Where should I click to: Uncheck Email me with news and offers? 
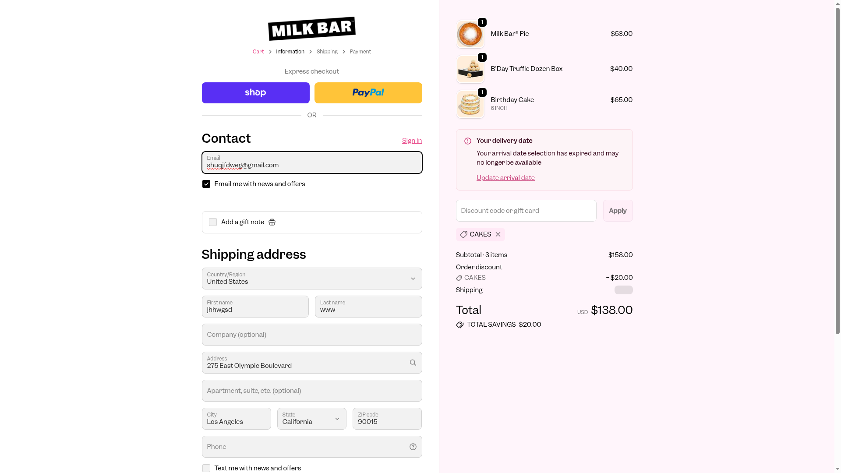click(x=206, y=184)
